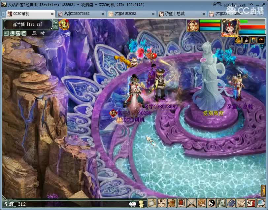Open the coin-in-hand trade icon
This screenshot has height=210, width=268.
coord(201,203)
